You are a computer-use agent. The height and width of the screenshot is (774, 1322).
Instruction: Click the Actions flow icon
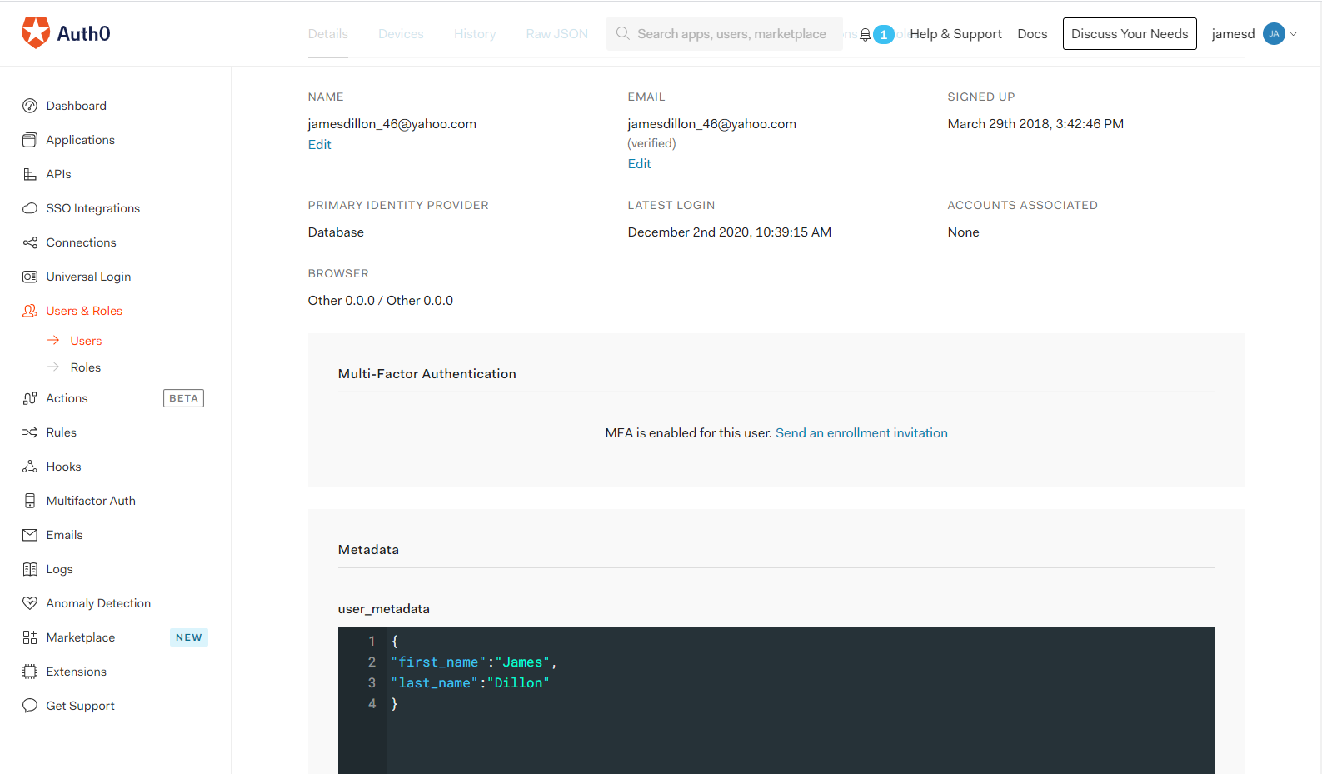30,398
